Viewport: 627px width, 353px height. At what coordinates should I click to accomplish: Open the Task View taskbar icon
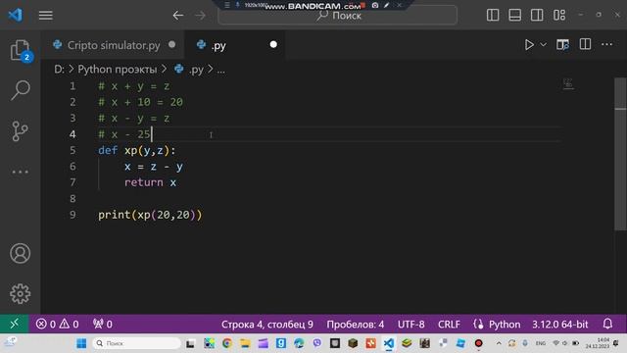pyautogui.click(x=190, y=343)
